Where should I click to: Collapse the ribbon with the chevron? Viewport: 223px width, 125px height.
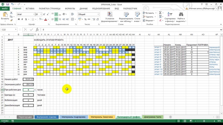click(221, 24)
